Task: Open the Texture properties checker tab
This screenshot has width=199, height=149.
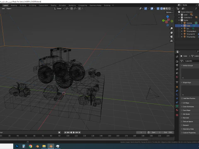Action: pyautogui.click(x=177, y=115)
